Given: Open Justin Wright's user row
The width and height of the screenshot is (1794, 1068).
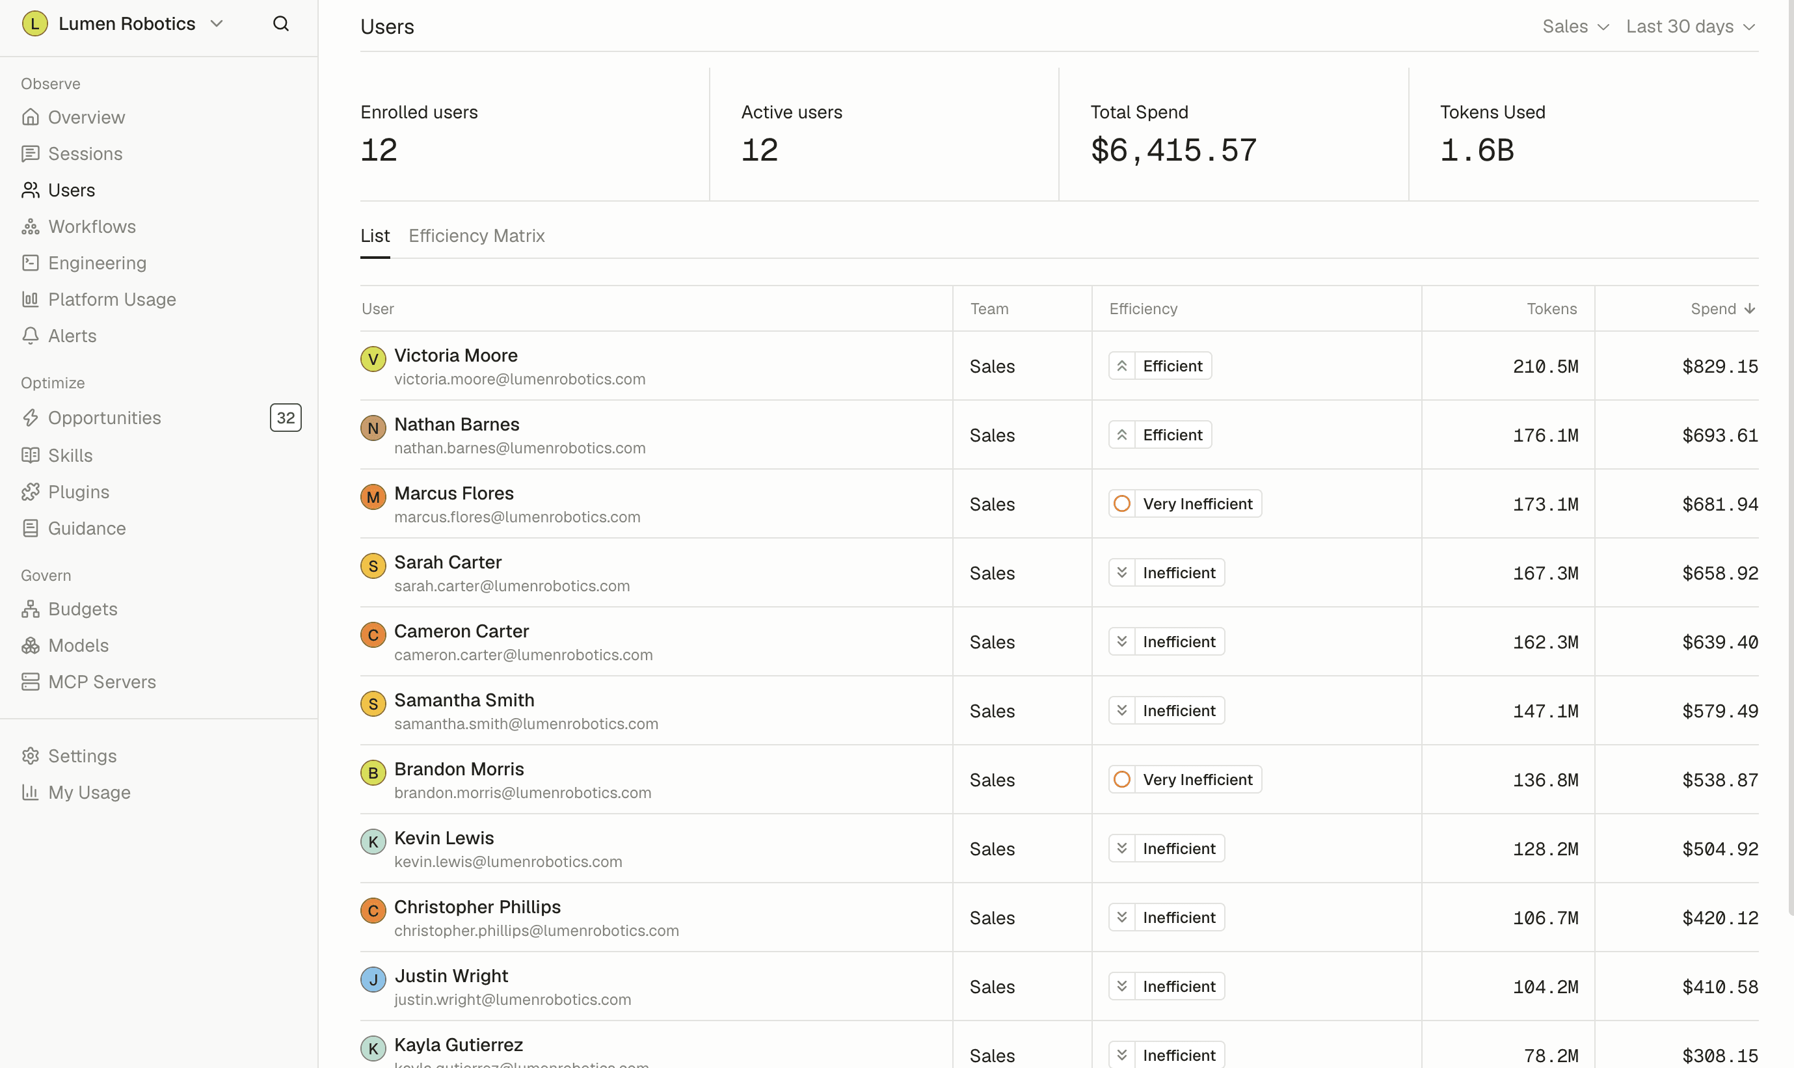Looking at the screenshot, I should tap(1059, 987).
